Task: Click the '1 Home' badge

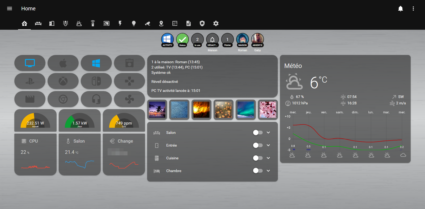Action: tap(227, 40)
